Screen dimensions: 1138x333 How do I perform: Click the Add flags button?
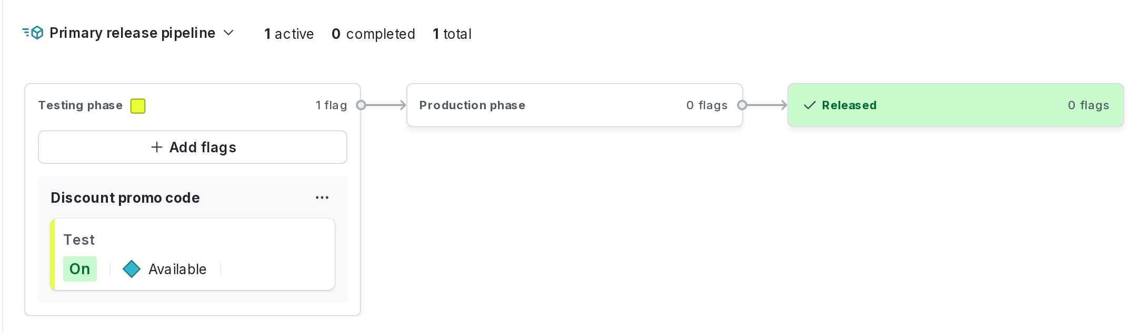click(x=192, y=147)
